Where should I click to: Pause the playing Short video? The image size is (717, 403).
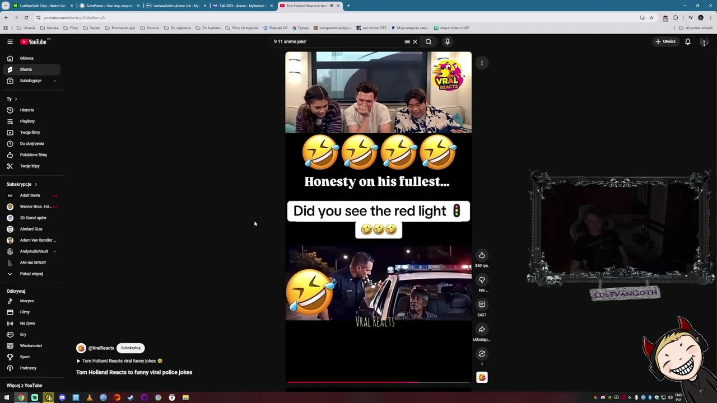click(378, 217)
